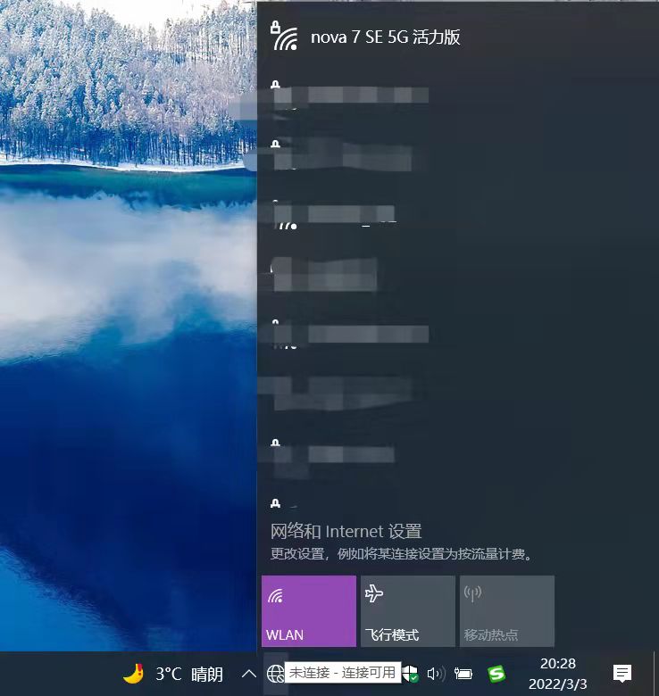The width and height of the screenshot is (659, 696).
Task: Open the clock showing 20:28 2022/3/3
Action: pos(558,674)
